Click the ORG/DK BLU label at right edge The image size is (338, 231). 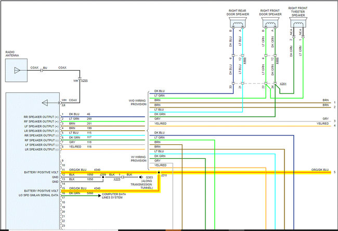point(320,170)
